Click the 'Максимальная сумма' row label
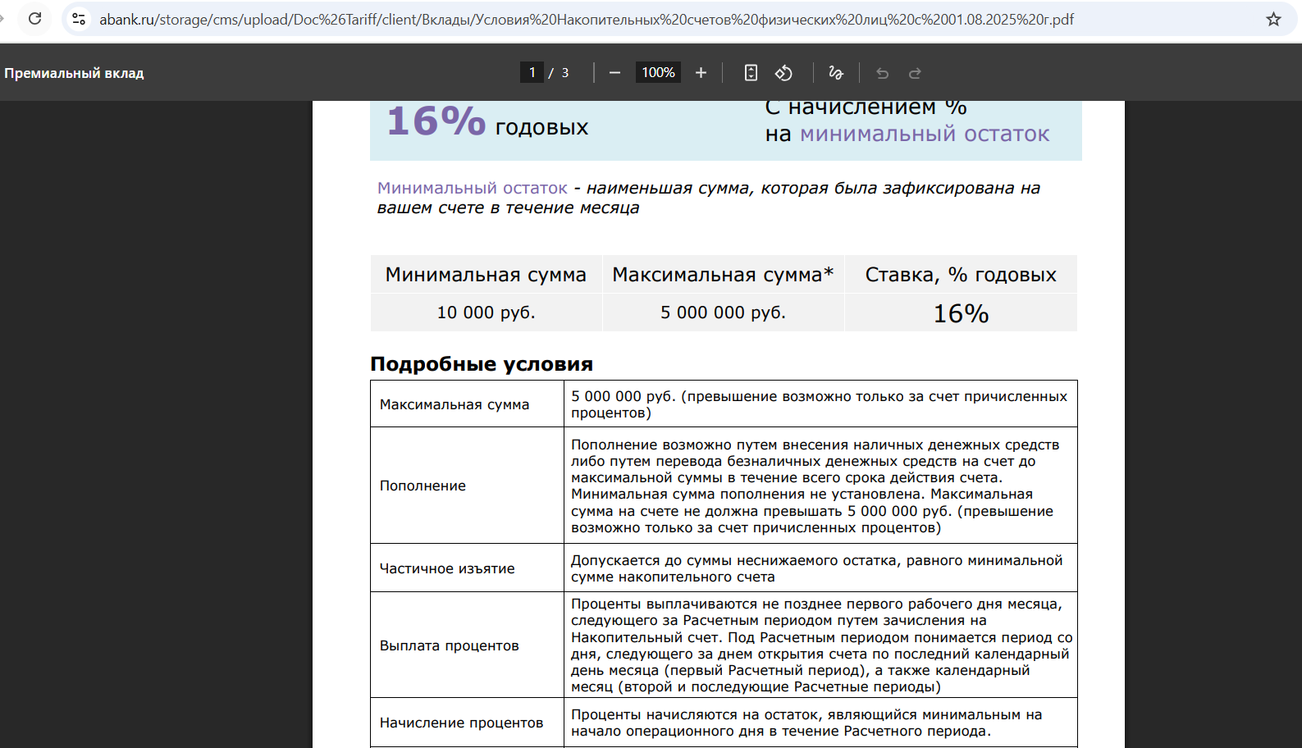The width and height of the screenshot is (1302, 748). coord(455,404)
